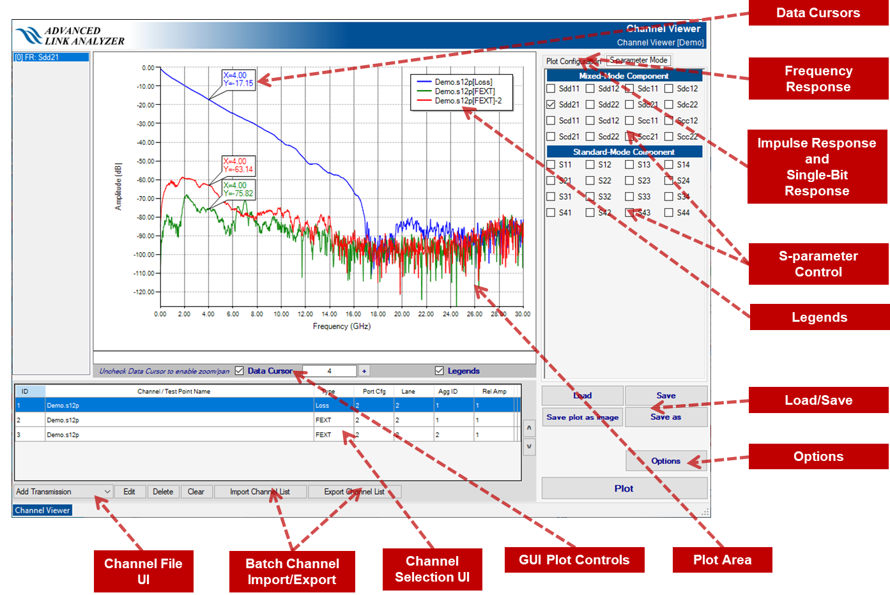This screenshot has width=890, height=595.
Task: Click the Save as button
Action: click(666, 418)
